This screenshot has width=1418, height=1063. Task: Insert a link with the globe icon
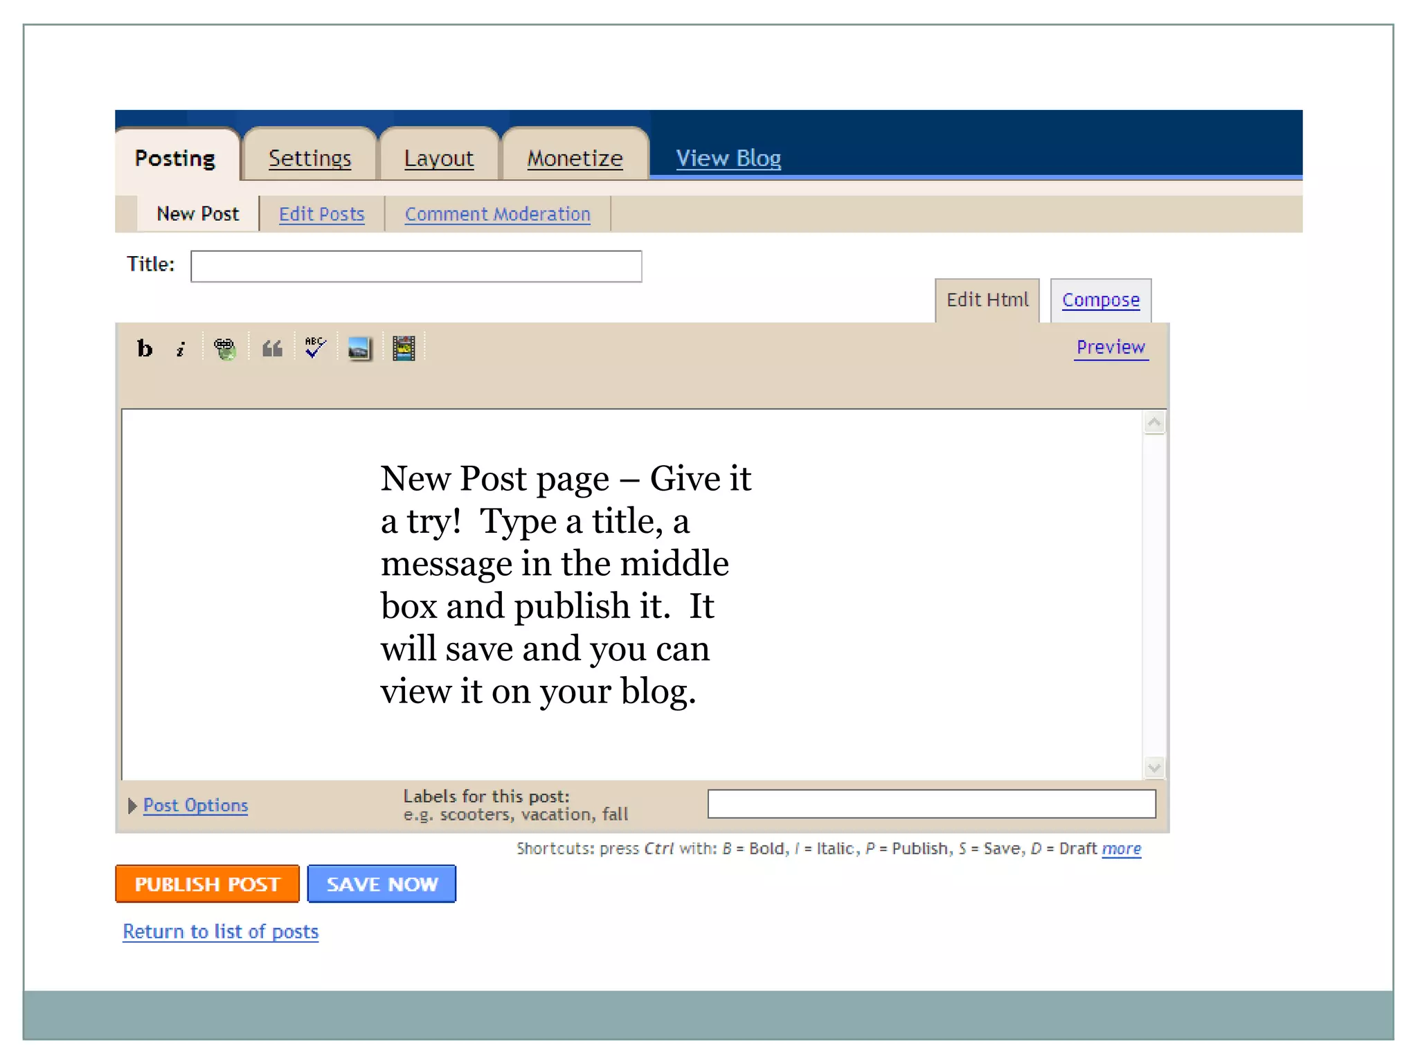pyautogui.click(x=225, y=348)
